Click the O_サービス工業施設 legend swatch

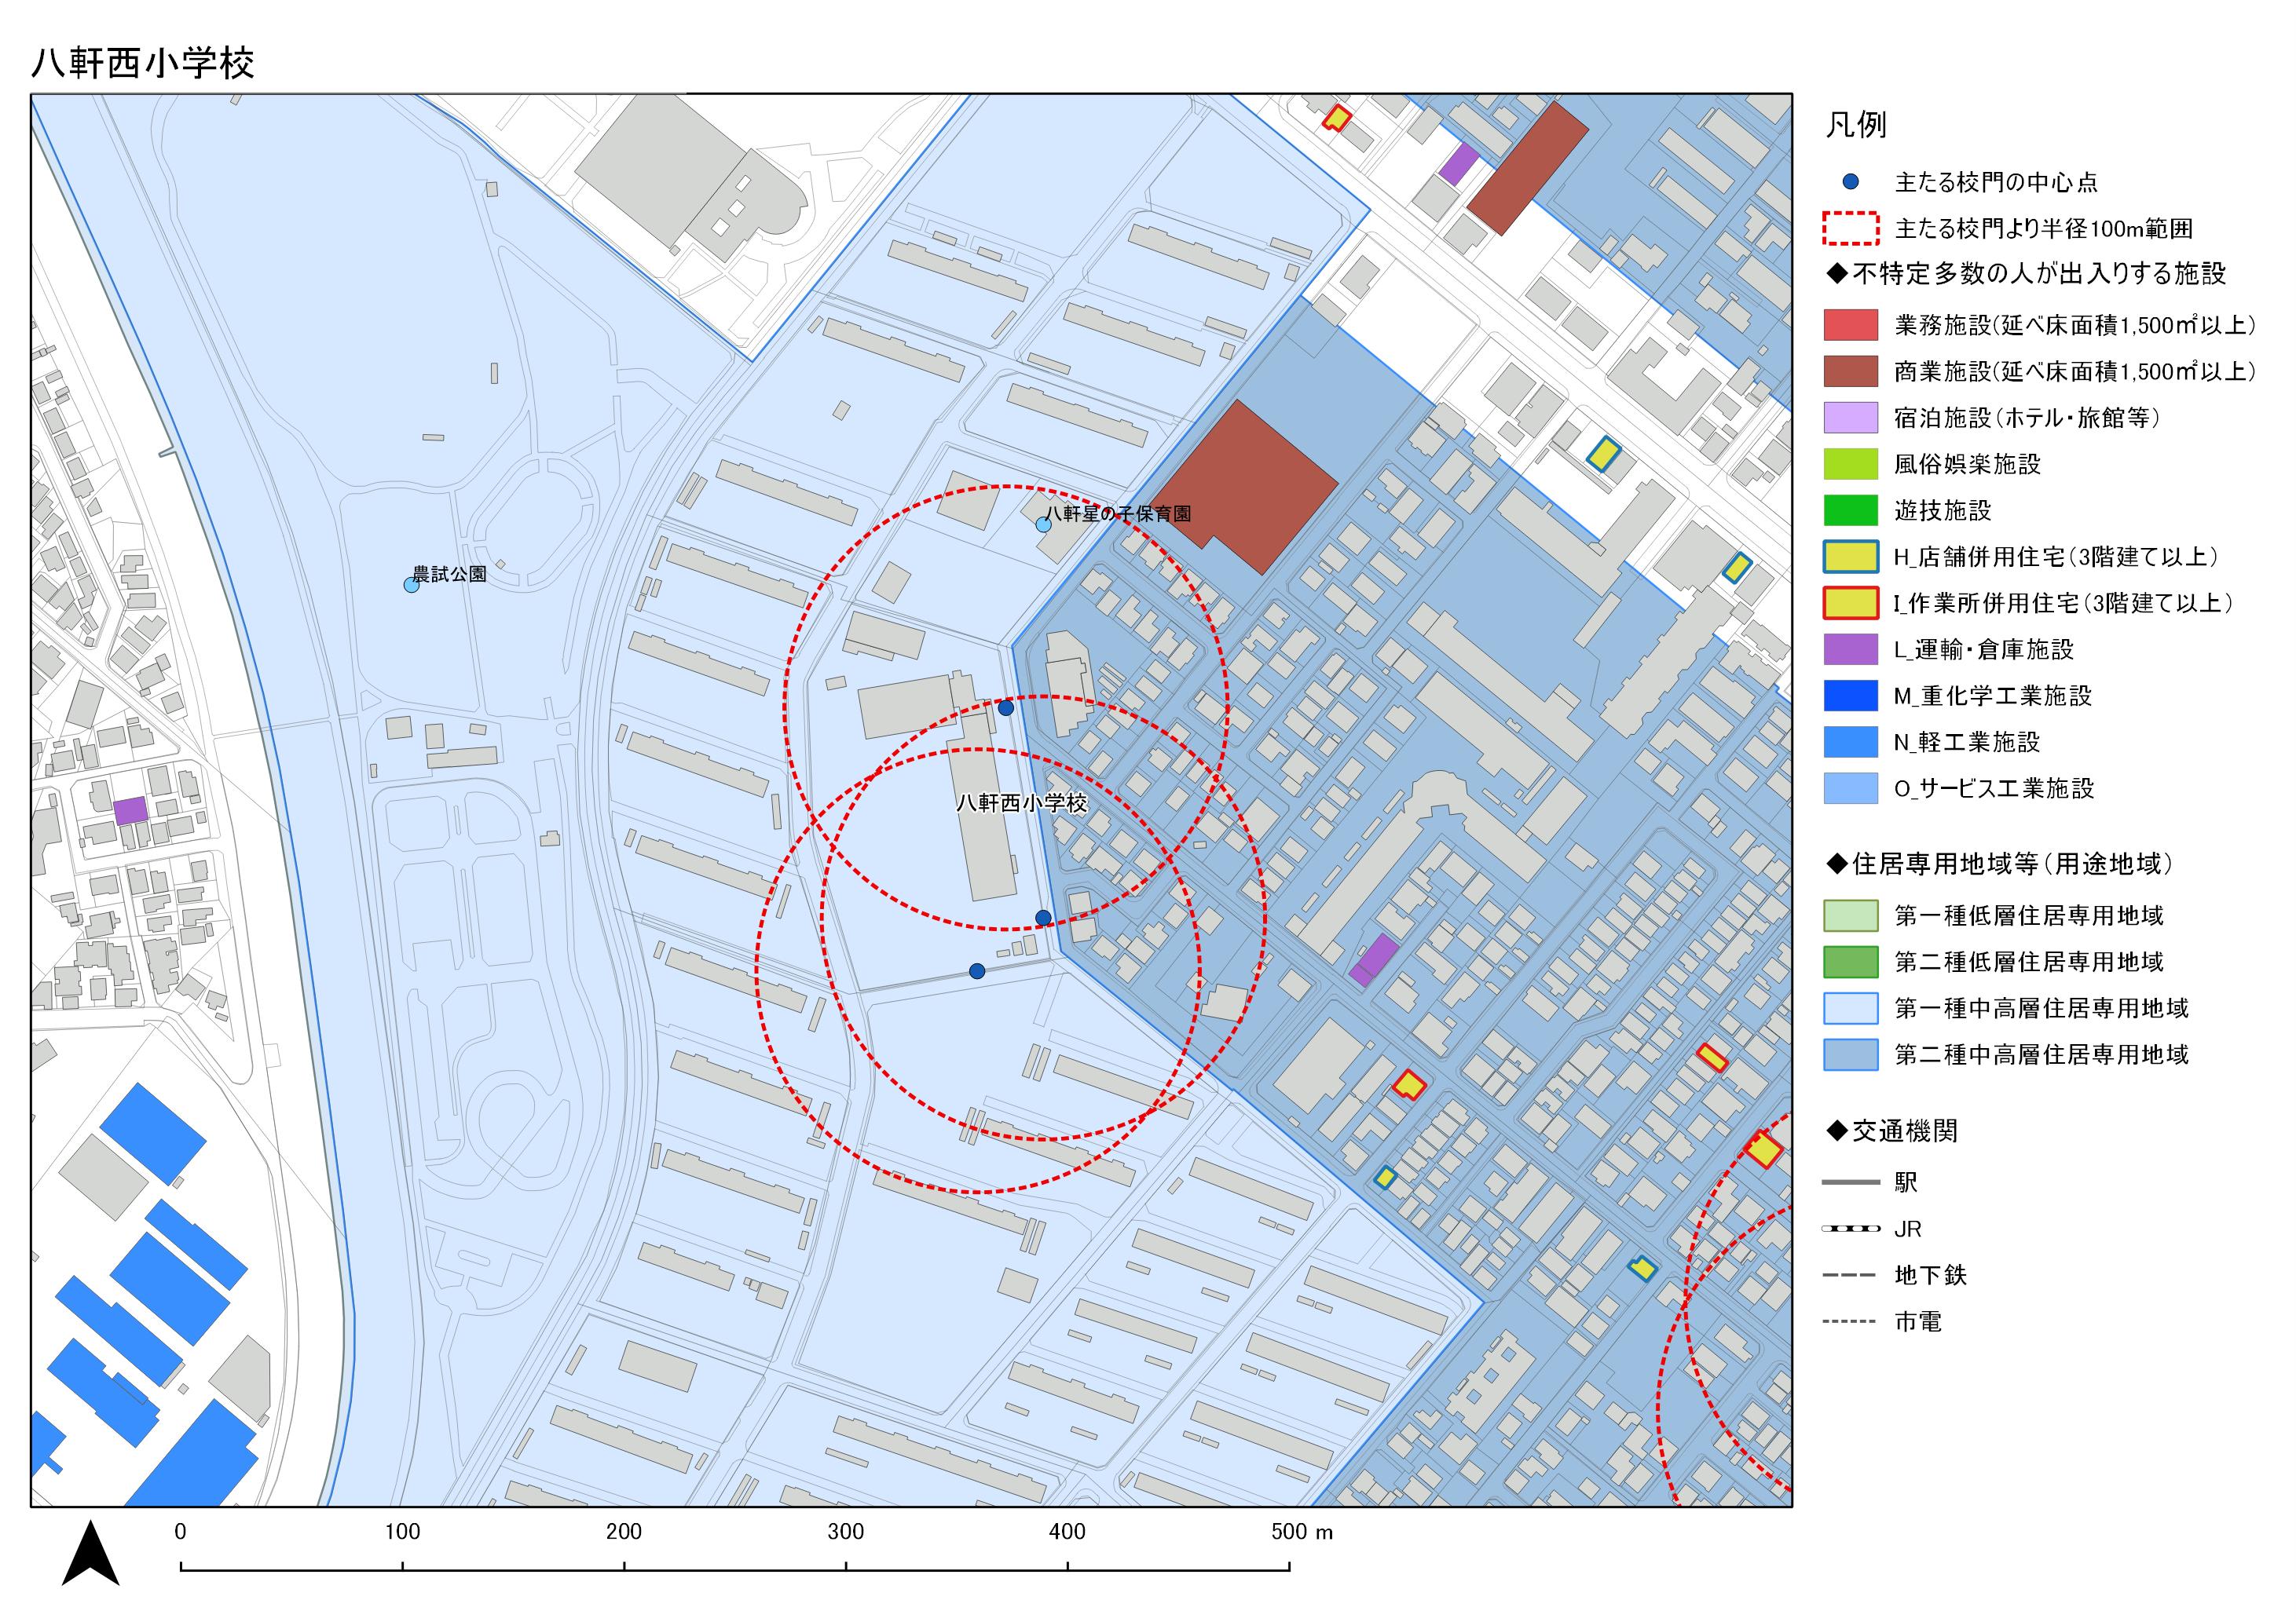point(1850,788)
